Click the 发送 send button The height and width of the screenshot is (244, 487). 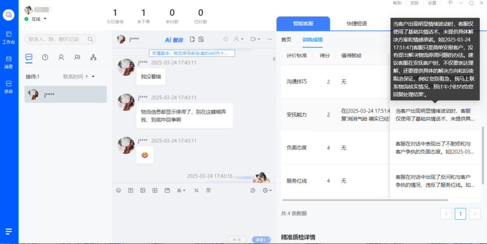[x=259, y=240]
